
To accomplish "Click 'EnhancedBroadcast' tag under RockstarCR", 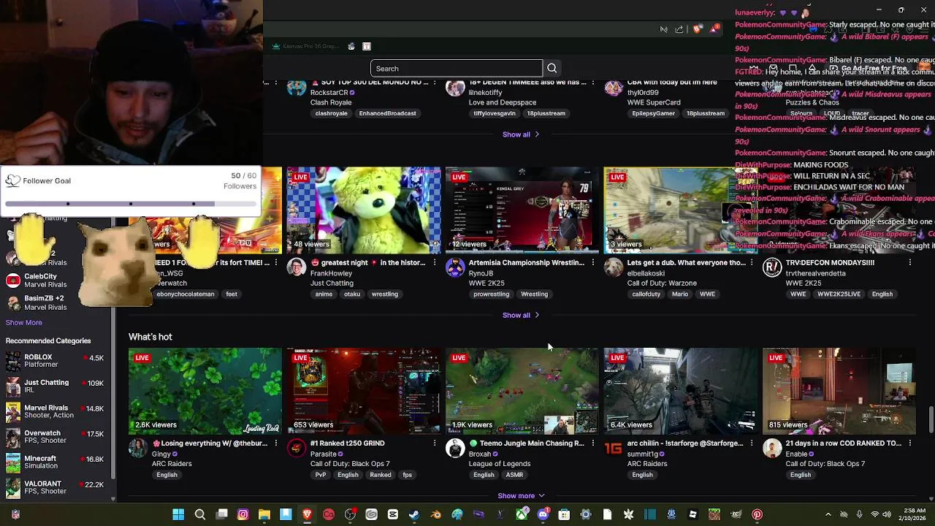I will pos(387,113).
